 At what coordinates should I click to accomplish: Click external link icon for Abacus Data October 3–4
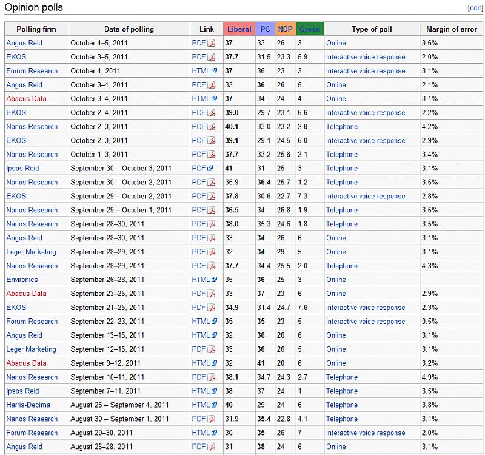pos(214,99)
